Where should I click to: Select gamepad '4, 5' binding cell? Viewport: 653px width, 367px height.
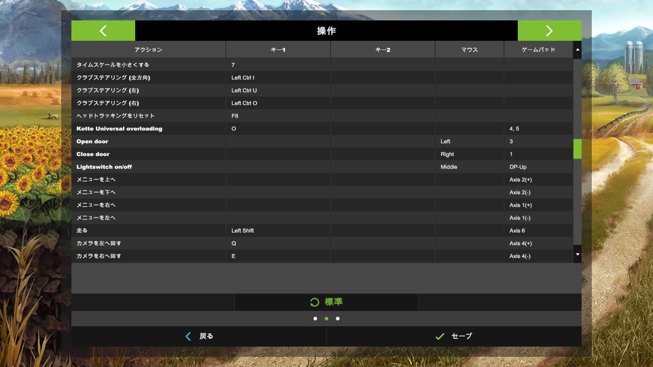point(538,128)
